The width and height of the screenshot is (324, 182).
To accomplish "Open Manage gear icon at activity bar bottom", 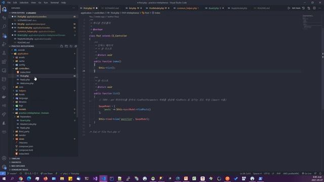I will click(x=4, y=167).
